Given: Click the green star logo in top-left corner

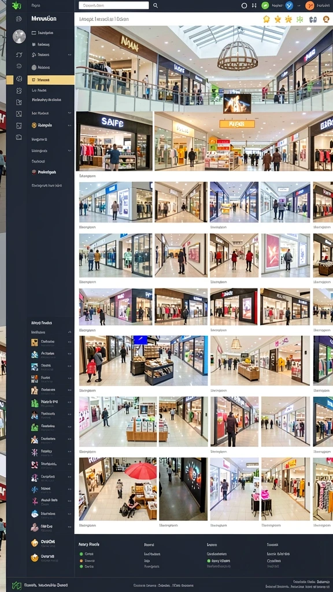Looking at the screenshot, I should [x=16, y=5].
